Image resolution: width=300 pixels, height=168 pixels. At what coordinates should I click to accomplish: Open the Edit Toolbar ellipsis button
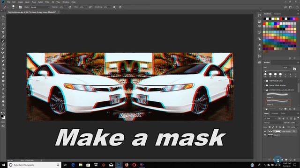[3, 109]
